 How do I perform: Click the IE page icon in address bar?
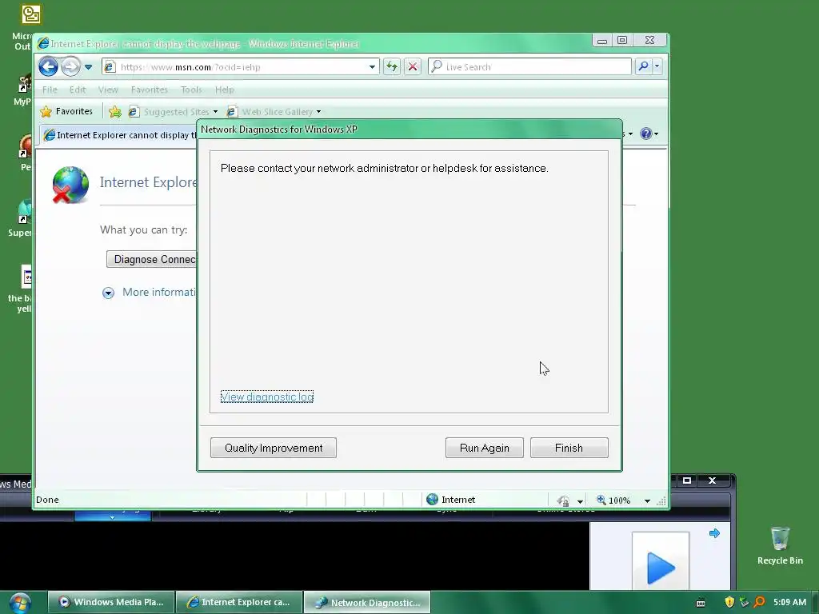110,67
